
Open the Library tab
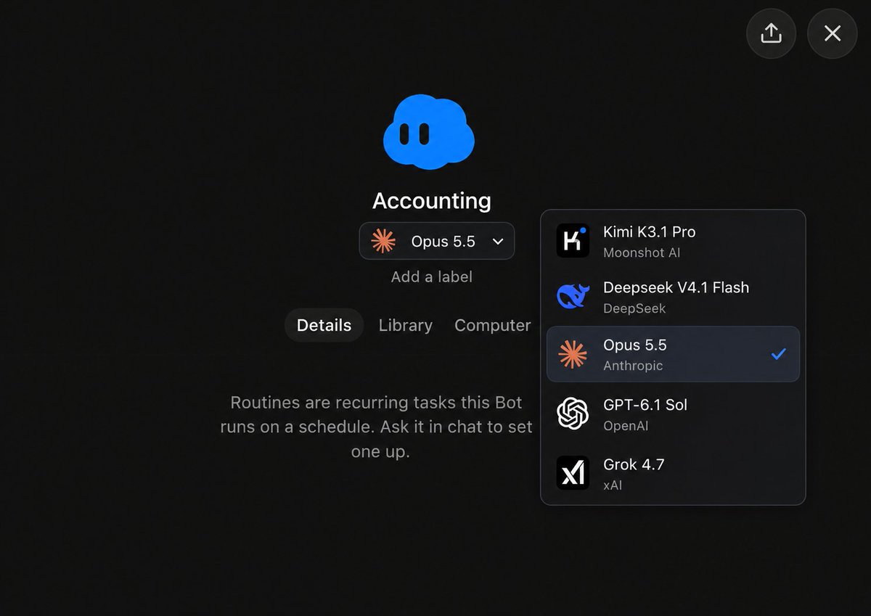pyautogui.click(x=405, y=325)
